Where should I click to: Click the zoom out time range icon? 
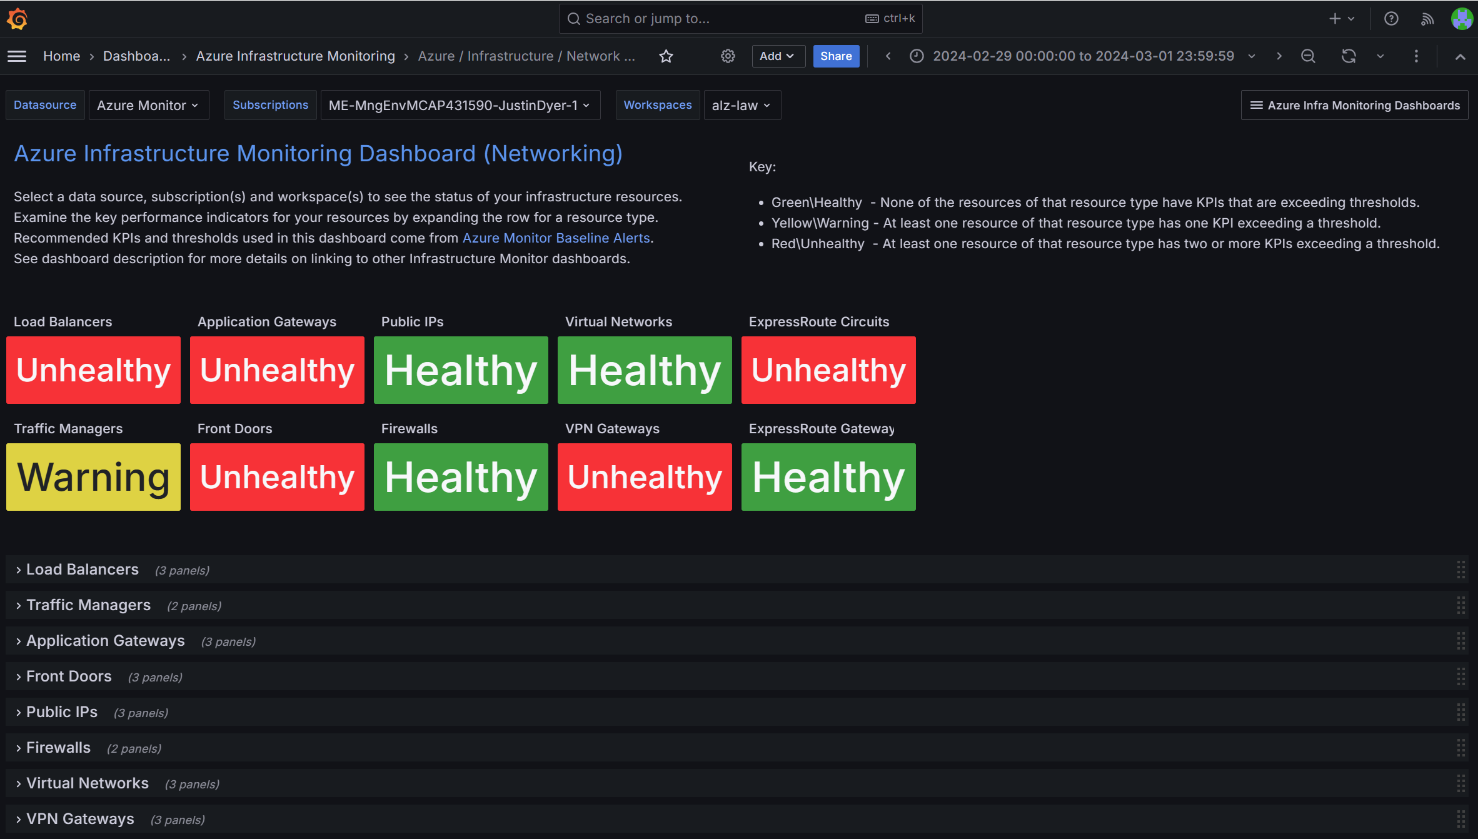(x=1308, y=56)
